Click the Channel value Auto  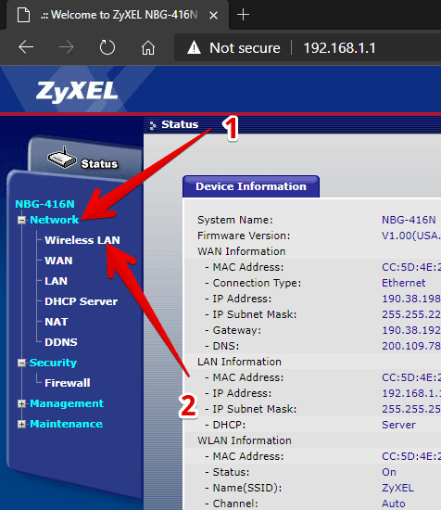pyautogui.click(x=393, y=504)
